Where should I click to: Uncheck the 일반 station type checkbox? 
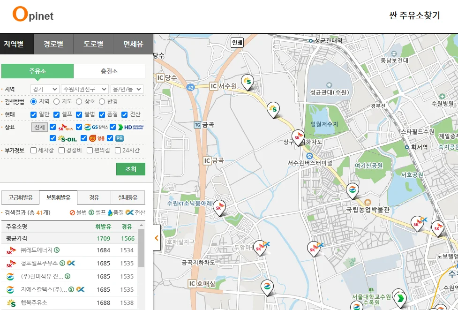point(34,114)
